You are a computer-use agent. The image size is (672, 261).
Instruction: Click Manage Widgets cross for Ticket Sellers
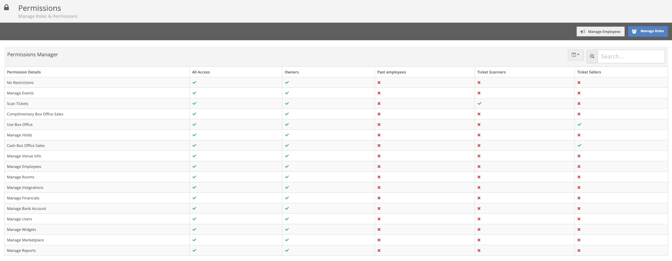pos(579,230)
